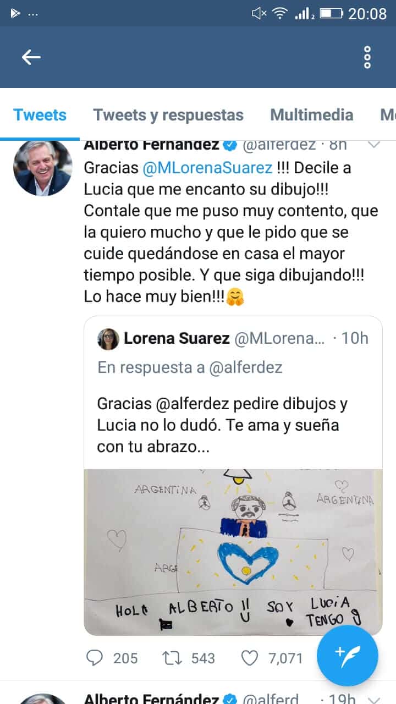Viewport: 396px width, 704px height.
Task: Open the @MLorenaSuarez mention link
Action: (207, 168)
